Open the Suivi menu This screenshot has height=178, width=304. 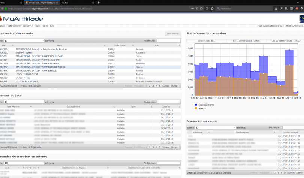coord(38,26)
